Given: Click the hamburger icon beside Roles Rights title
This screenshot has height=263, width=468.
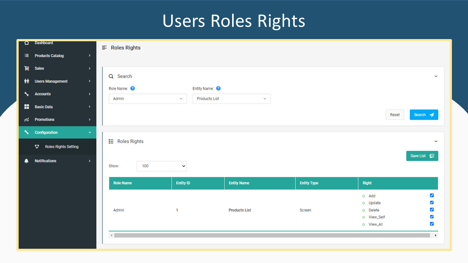Looking at the screenshot, I should [x=105, y=47].
